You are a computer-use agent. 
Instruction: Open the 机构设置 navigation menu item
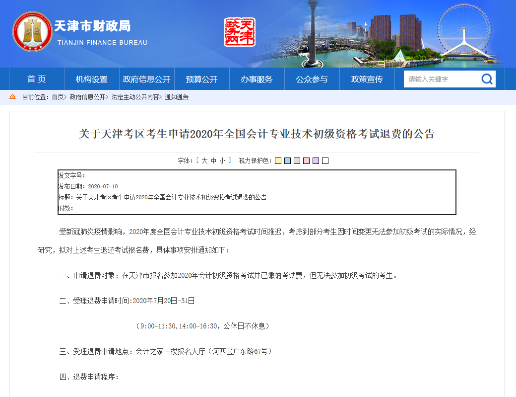pyautogui.click(x=91, y=79)
